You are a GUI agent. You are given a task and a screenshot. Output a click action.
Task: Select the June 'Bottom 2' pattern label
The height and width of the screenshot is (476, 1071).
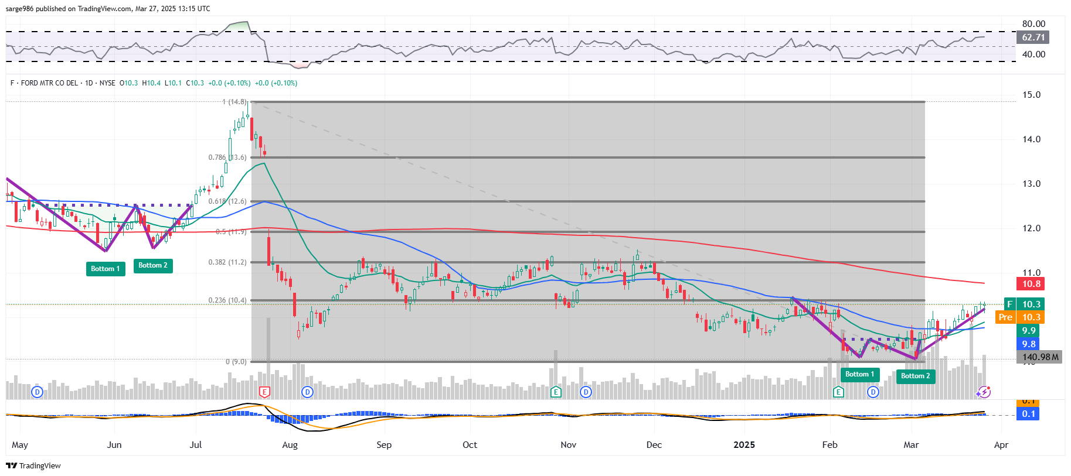pos(153,265)
